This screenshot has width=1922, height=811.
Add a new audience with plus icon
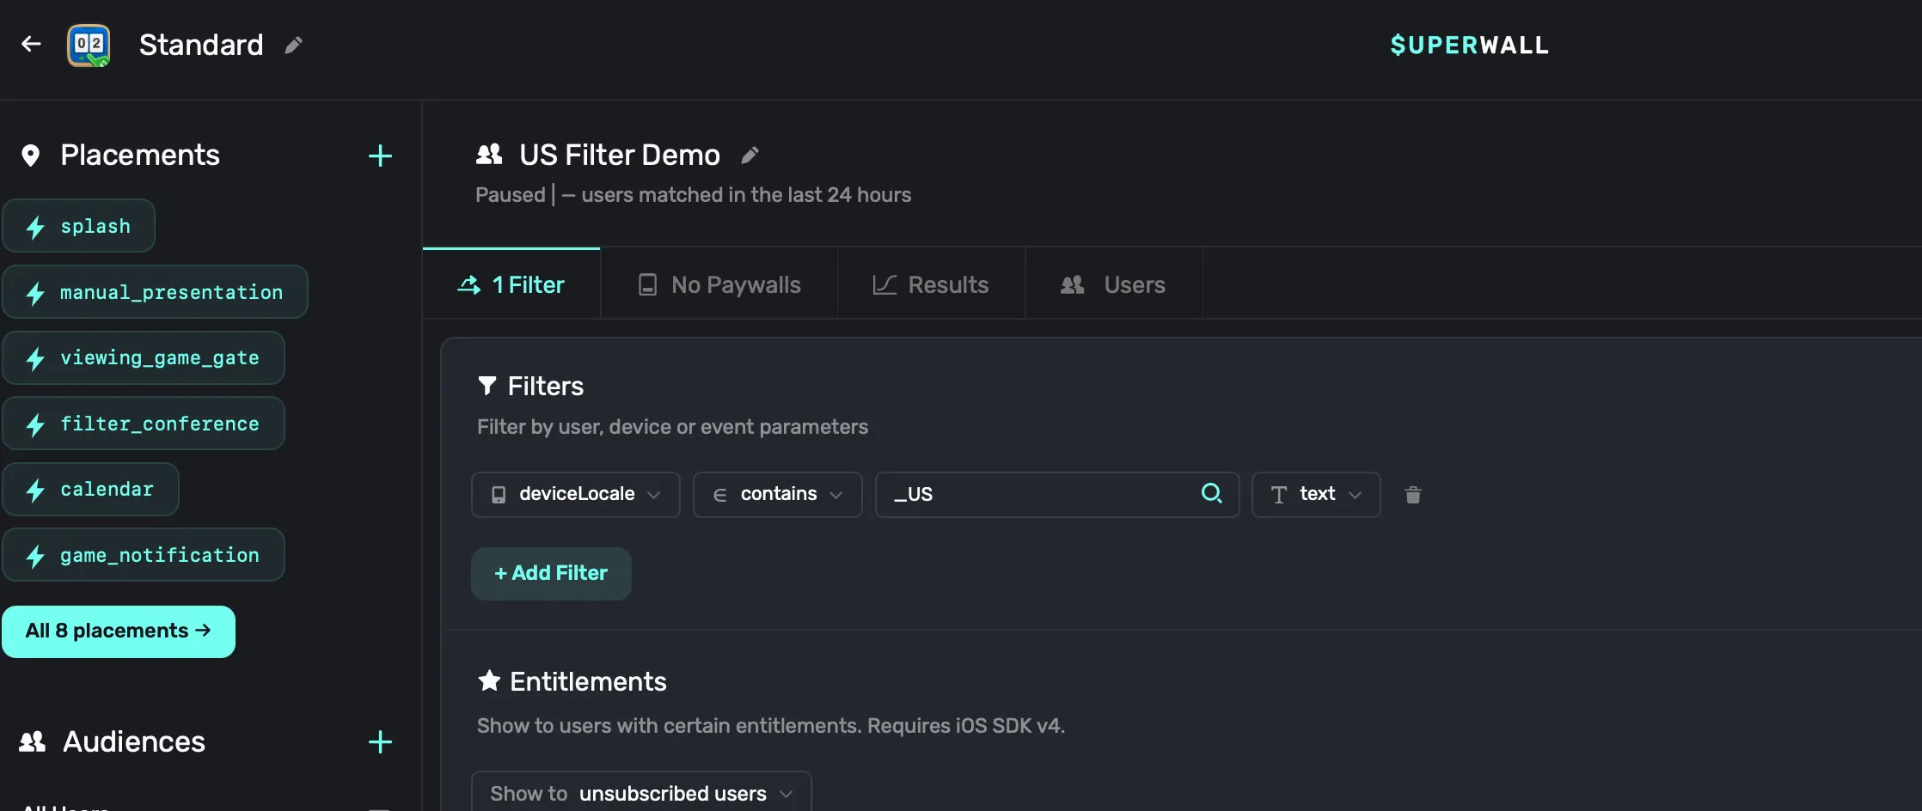pos(380,742)
